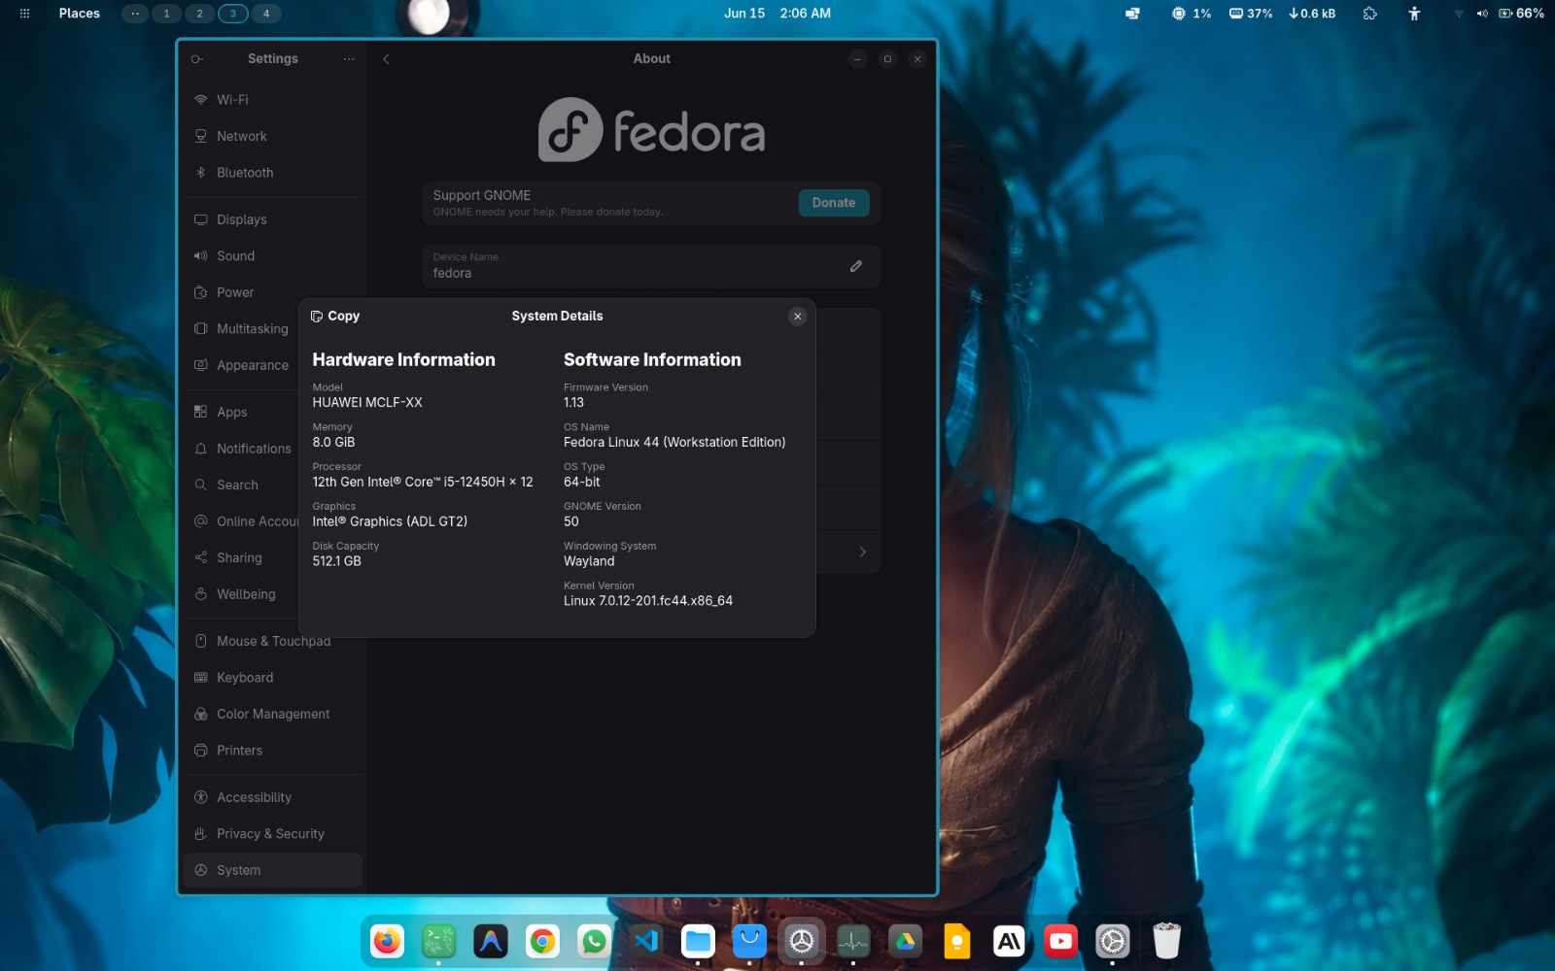The height and width of the screenshot is (971, 1555).
Task: Open Google Keep from the dock
Action: pos(957,941)
